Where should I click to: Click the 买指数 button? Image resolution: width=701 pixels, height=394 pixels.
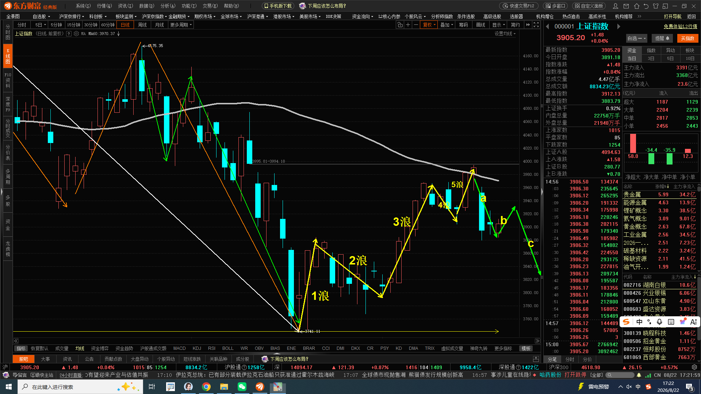click(x=688, y=38)
